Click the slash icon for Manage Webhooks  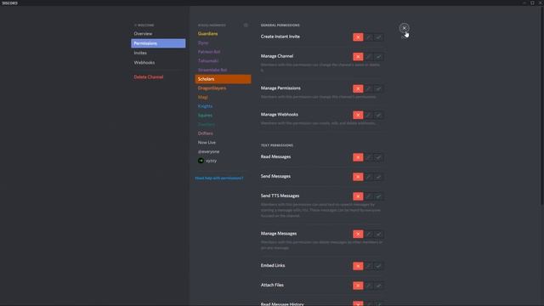[368, 115]
